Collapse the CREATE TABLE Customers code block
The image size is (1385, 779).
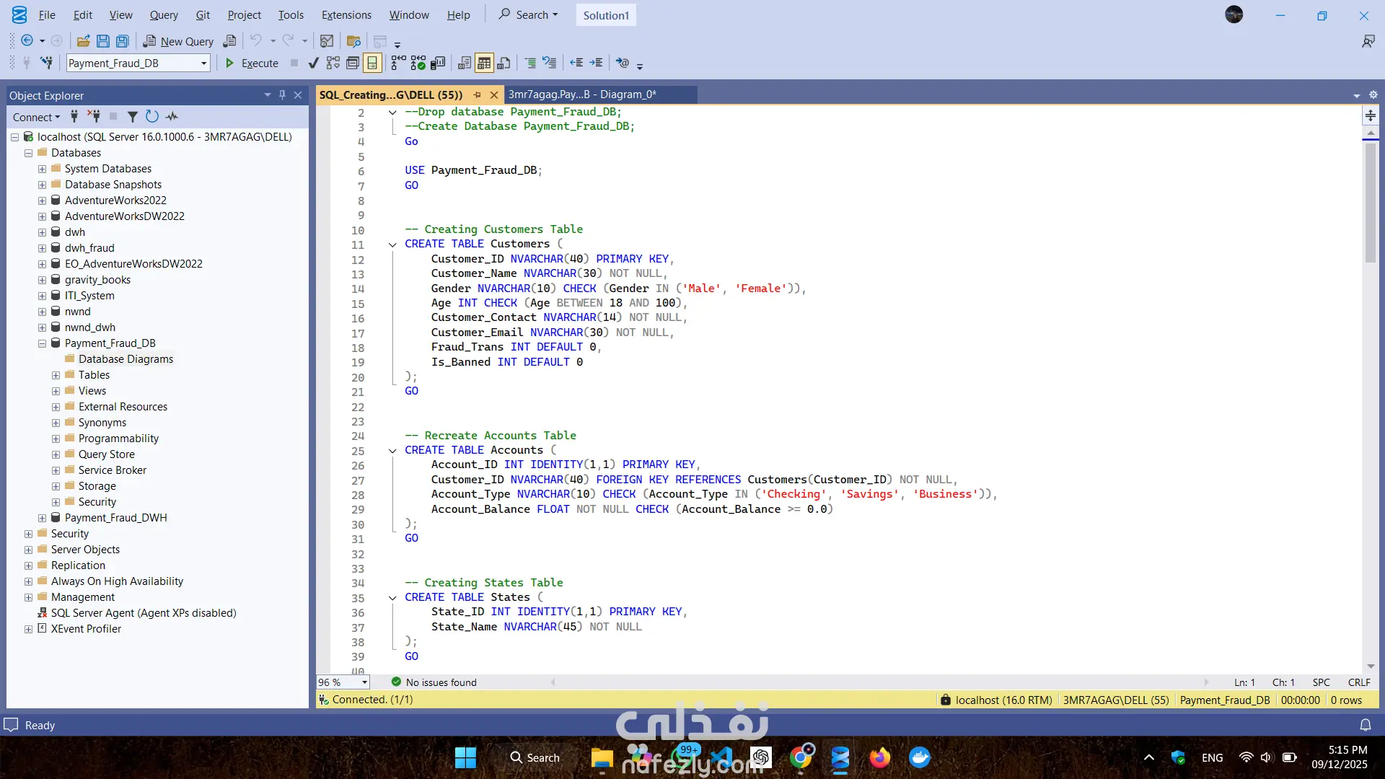(392, 245)
